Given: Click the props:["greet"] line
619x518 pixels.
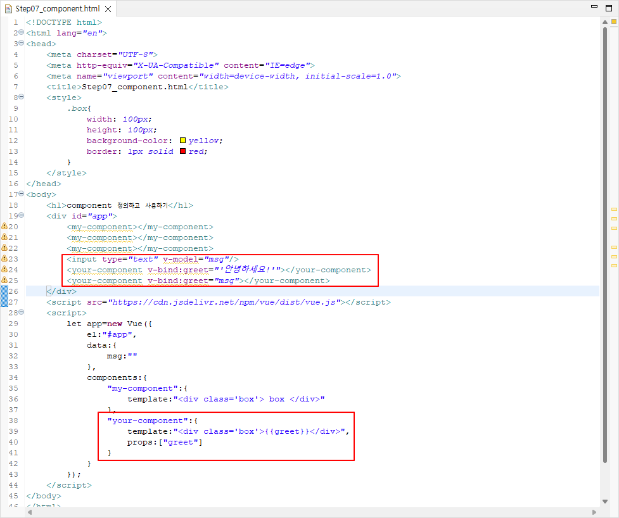Looking at the screenshot, I should coord(165,442).
